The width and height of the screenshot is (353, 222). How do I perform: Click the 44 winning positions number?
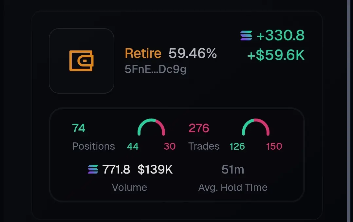click(133, 147)
